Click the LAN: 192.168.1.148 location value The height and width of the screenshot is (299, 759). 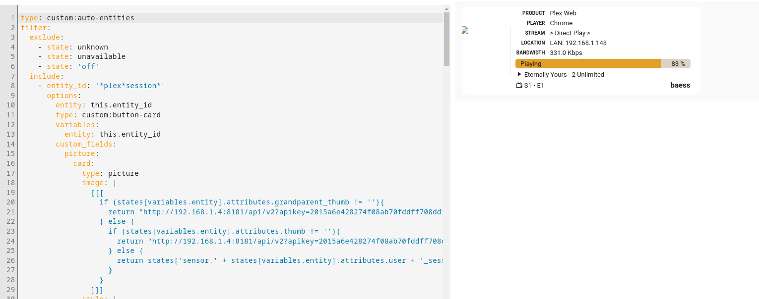tap(578, 43)
